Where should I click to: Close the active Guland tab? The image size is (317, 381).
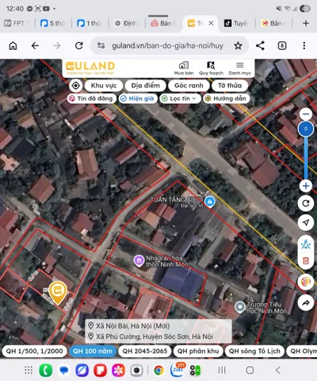211,23
